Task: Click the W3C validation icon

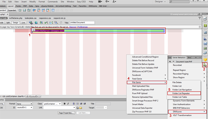Action: tap(46, 23)
